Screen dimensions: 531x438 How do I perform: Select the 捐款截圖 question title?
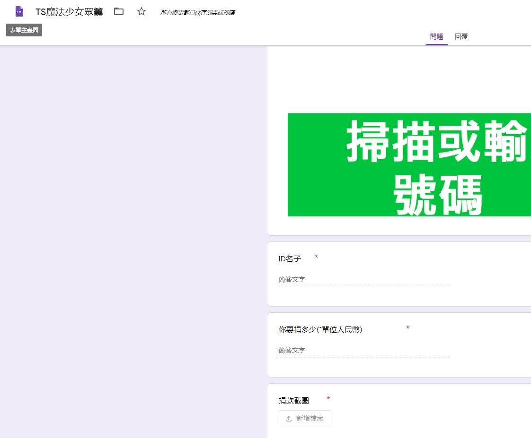(x=293, y=401)
